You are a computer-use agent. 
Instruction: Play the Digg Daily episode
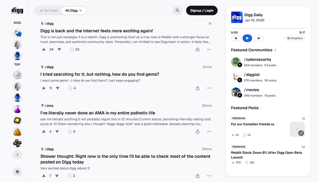247,38
